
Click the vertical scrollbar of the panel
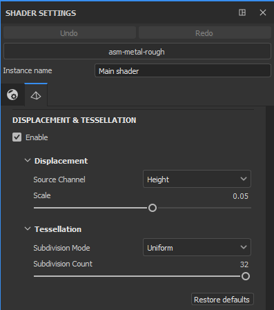coord(269,208)
